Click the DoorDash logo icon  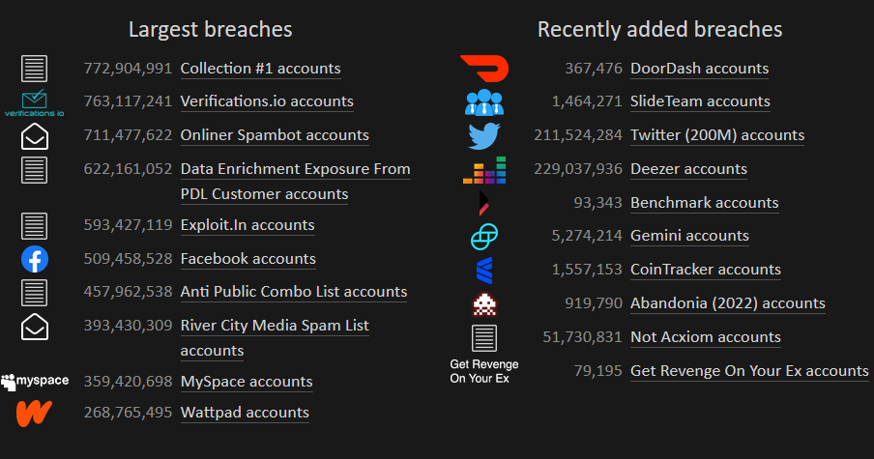pyautogui.click(x=484, y=69)
